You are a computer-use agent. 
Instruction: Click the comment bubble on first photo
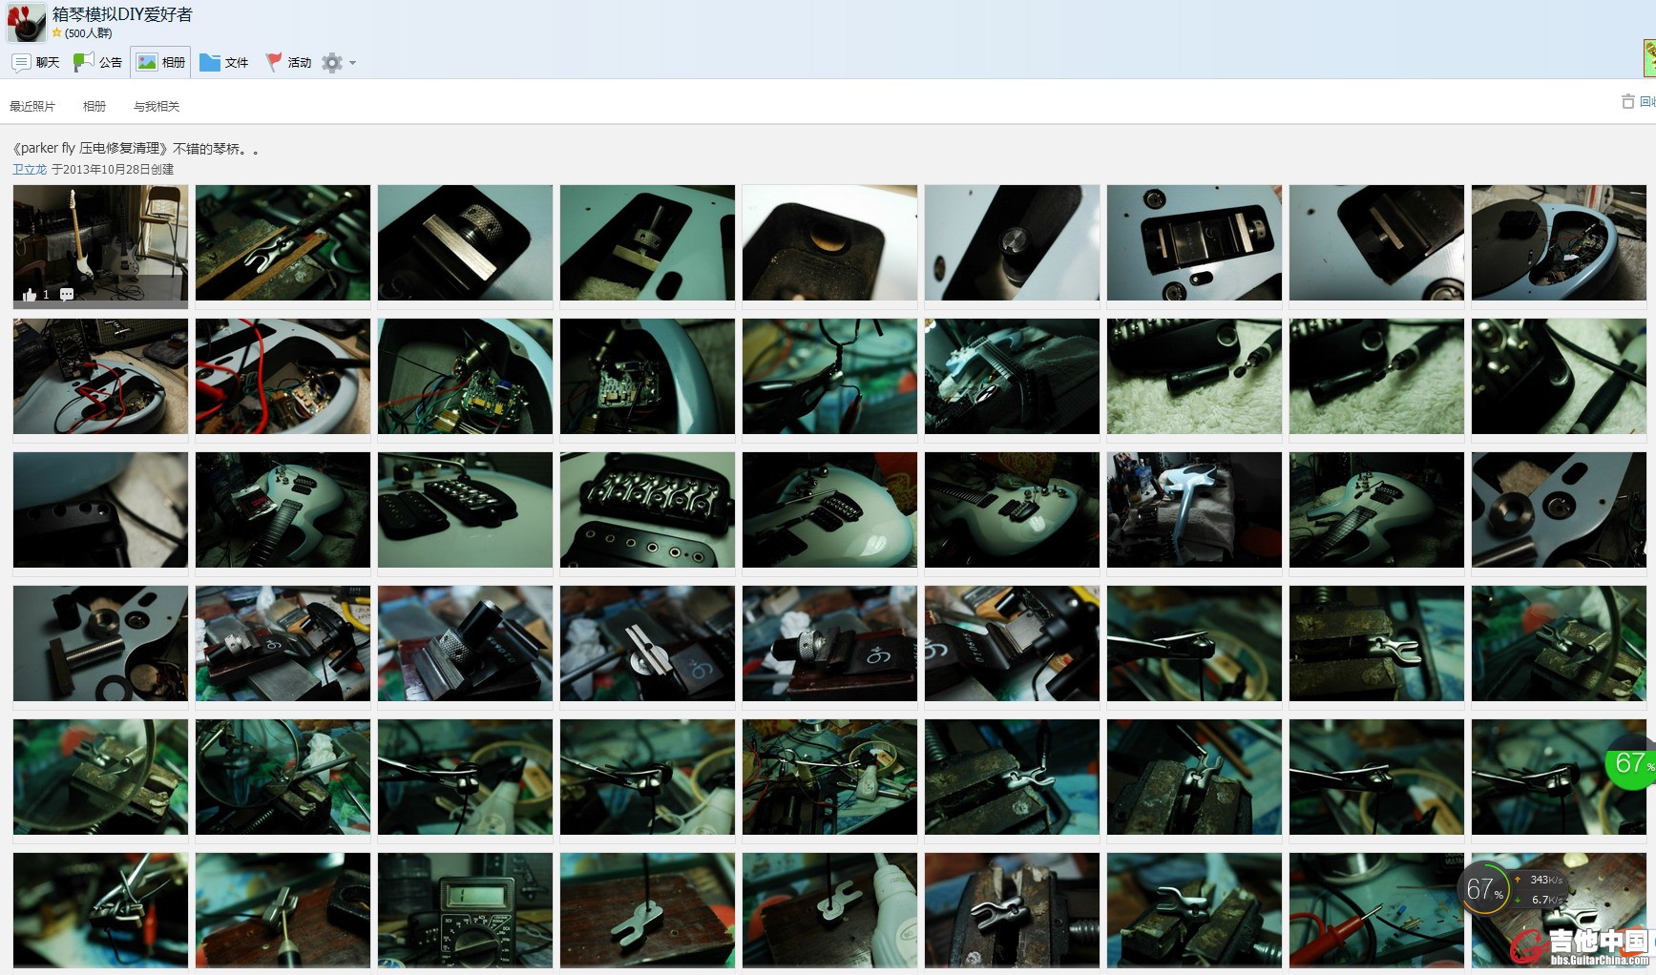67,295
